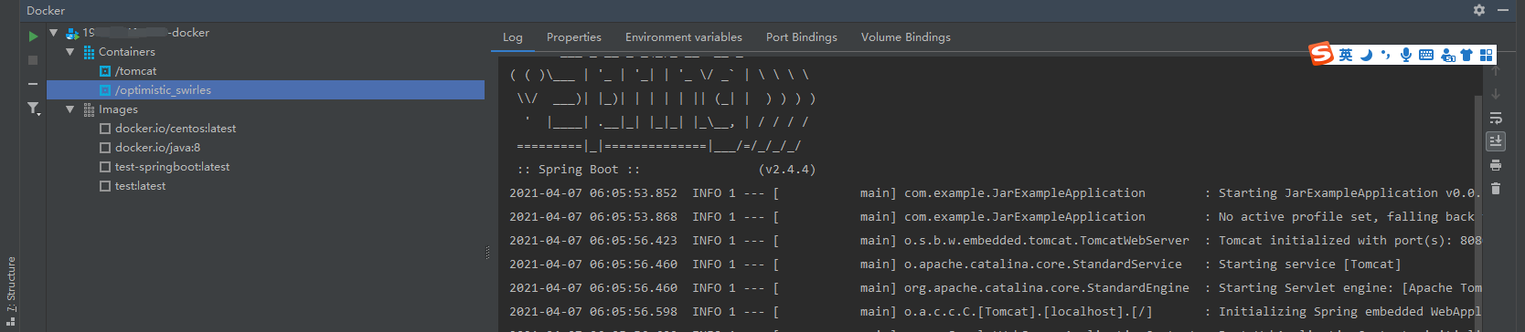Click 'o.s.b.w.embedded.tomcat.TomcatWebServer' logger name
Image resolution: width=1525 pixels, height=332 pixels.
point(1047,241)
